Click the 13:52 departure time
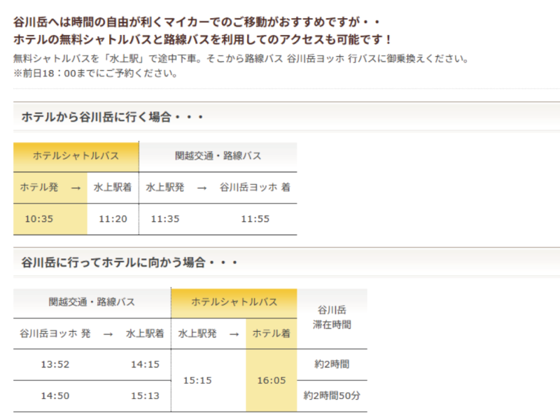 (x=55, y=364)
